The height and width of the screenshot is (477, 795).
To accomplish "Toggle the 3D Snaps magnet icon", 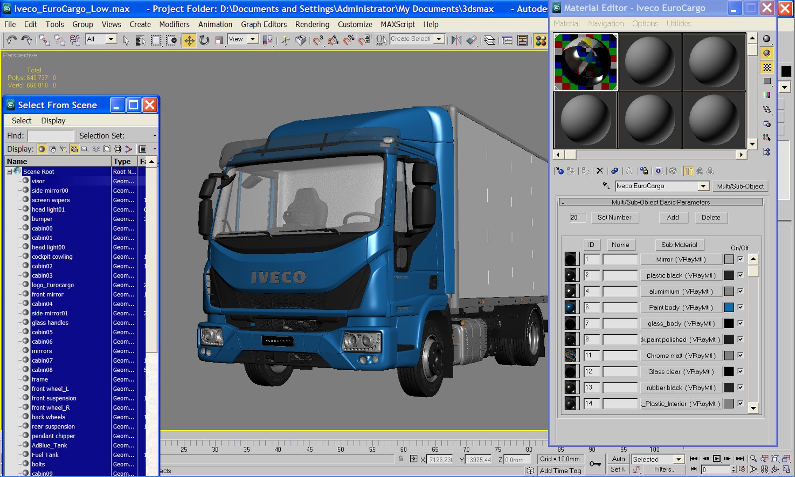I will [318, 40].
